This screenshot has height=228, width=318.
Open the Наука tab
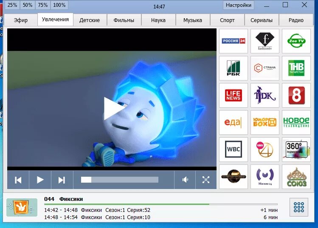(158, 20)
